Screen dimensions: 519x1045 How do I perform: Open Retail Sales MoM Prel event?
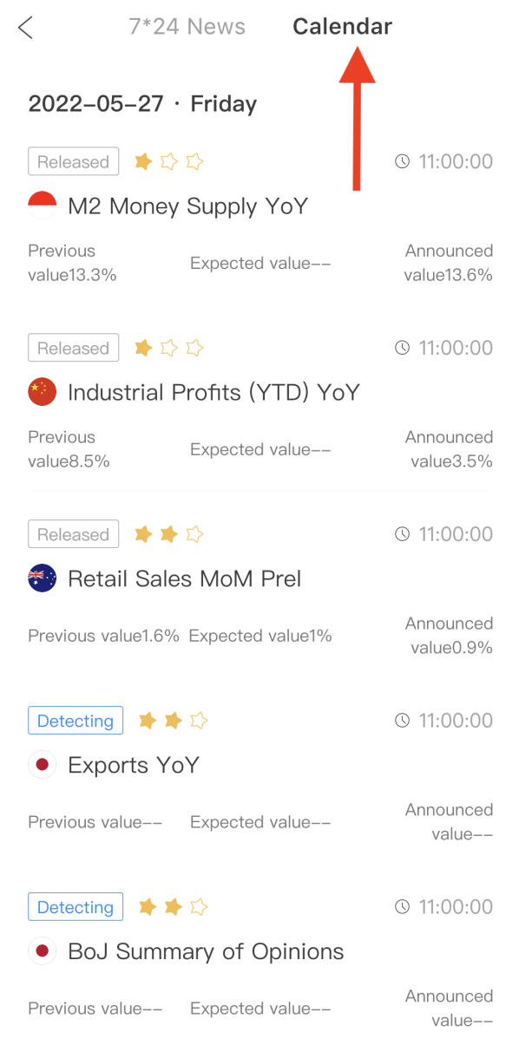(x=184, y=579)
